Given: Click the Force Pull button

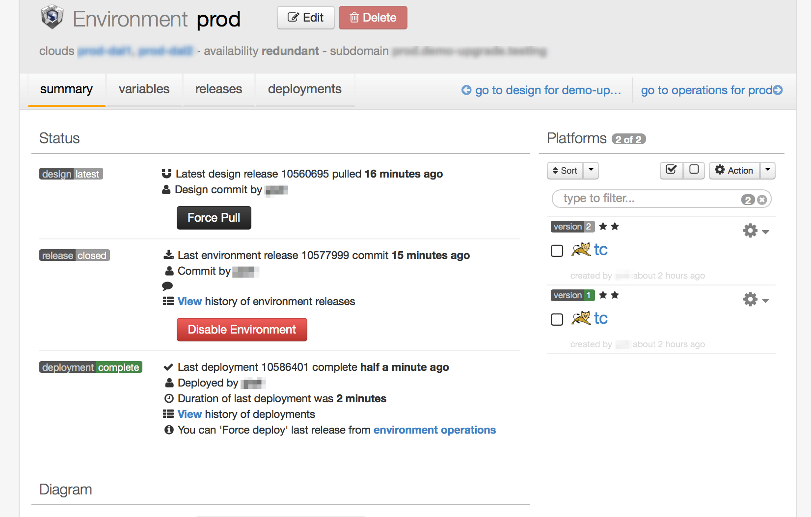Looking at the screenshot, I should point(214,217).
